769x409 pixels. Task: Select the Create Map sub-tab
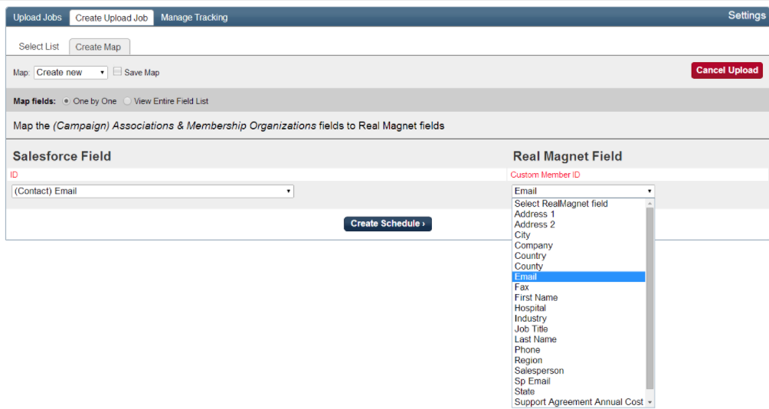pos(98,47)
